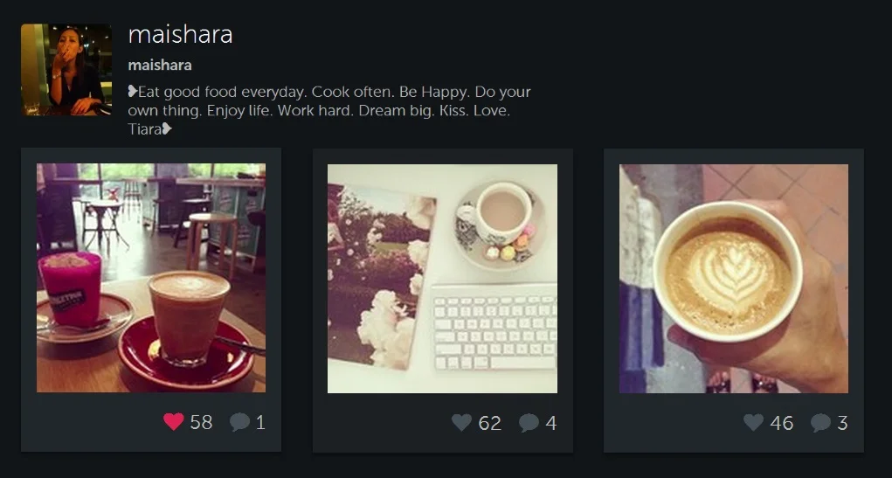Like the keyboard and tea photo
Image resolution: width=892 pixels, height=478 pixels.
[461, 422]
